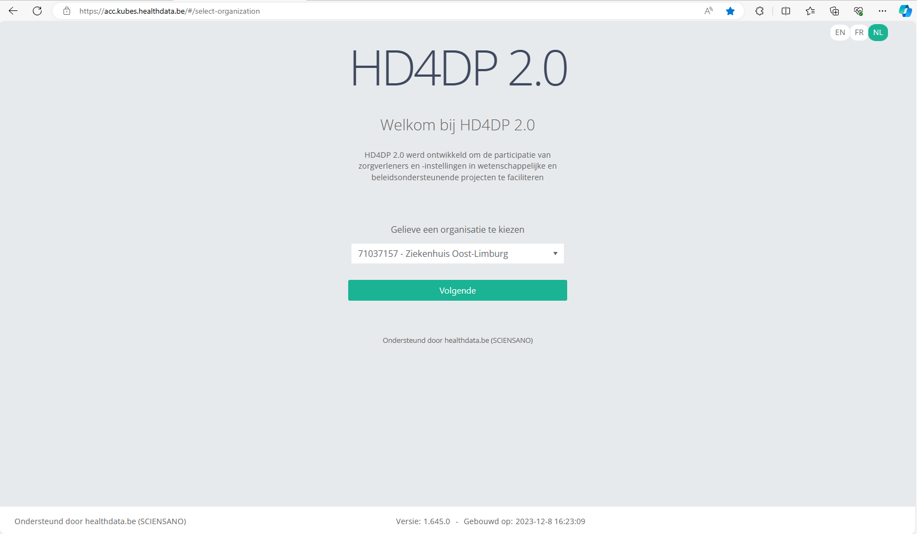Open the Favorites list
Viewport: 917px width, 534px height.
(x=810, y=11)
